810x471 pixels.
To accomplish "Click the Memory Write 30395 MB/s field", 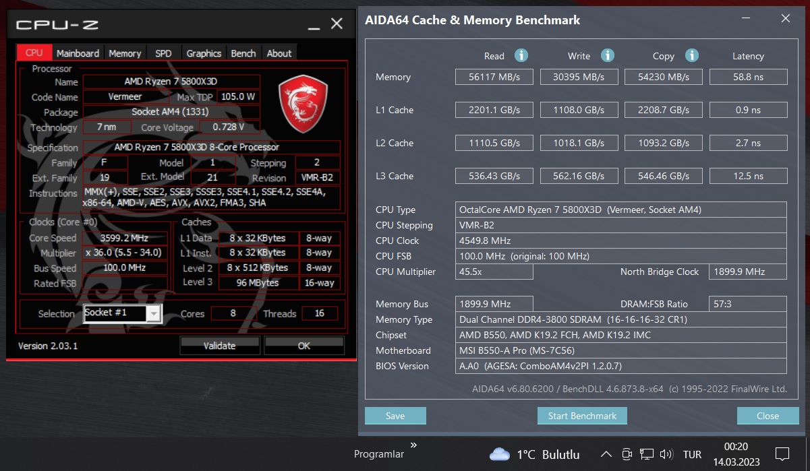I will [579, 77].
